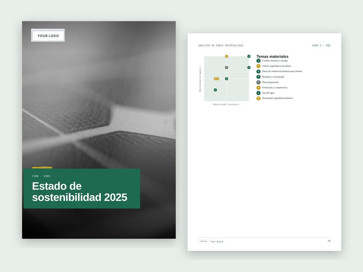Click the YOUR LOGO placeholder on the cover
This screenshot has height=272, width=363.
[x=48, y=36]
